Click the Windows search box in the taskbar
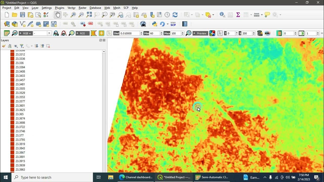The height and width of the screenshot is (182, 324). (52, 177)
